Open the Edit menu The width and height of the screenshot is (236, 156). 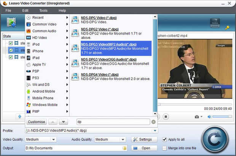pos(25,11)
